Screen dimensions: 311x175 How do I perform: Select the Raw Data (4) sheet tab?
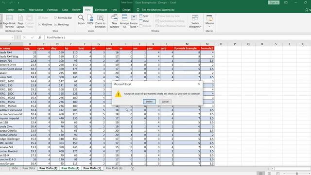pyautogui.click(x=70, y=168)
